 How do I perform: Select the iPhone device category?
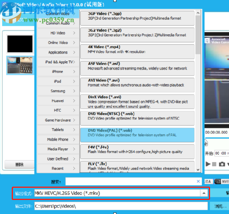coord(58,71)
